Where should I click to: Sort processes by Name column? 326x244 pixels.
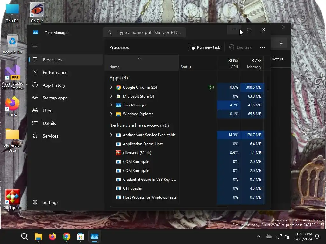coord(142,63)
